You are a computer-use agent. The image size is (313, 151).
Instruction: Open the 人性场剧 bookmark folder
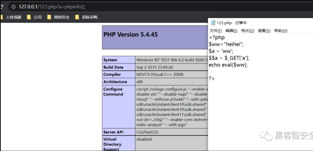pyautogui.click(x=11, y=17)
